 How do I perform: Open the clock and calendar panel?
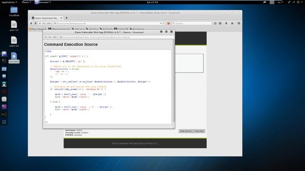click(152, 2)
